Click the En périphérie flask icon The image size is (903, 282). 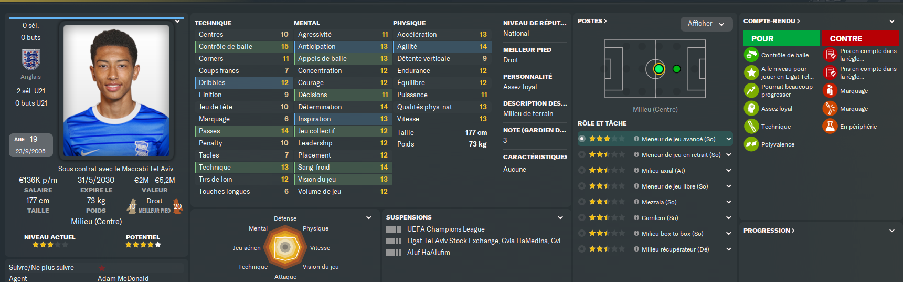click(830, 126)
